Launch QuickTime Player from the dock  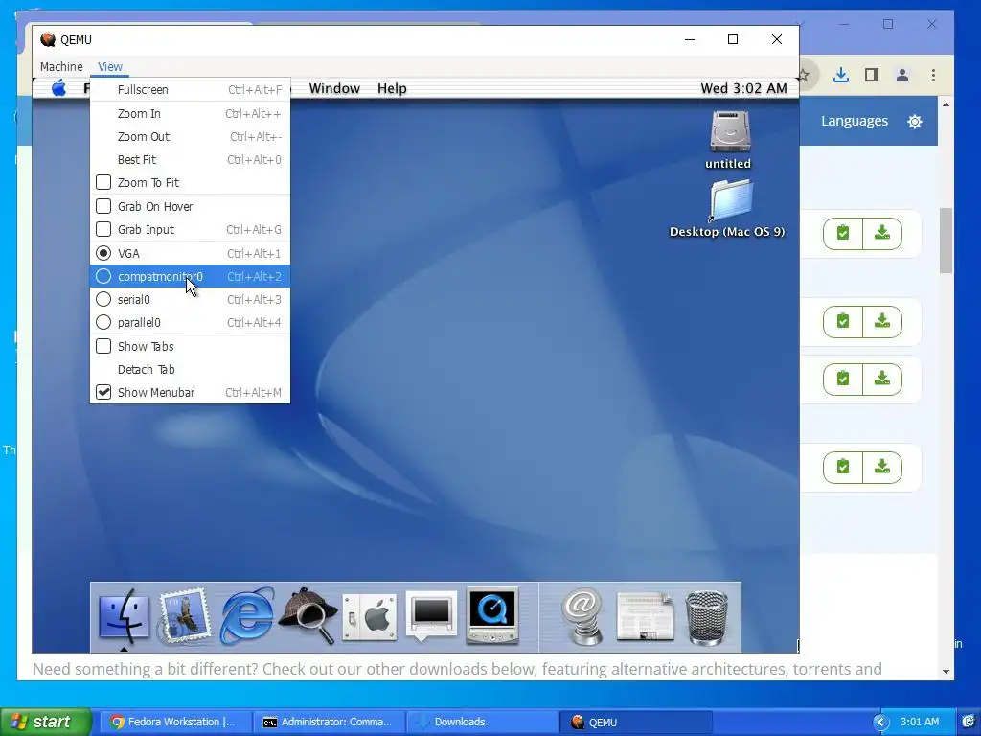click(x=492, y=616)
